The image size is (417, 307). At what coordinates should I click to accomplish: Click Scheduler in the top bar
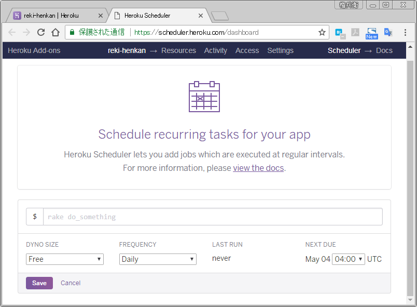click(344, 50)
